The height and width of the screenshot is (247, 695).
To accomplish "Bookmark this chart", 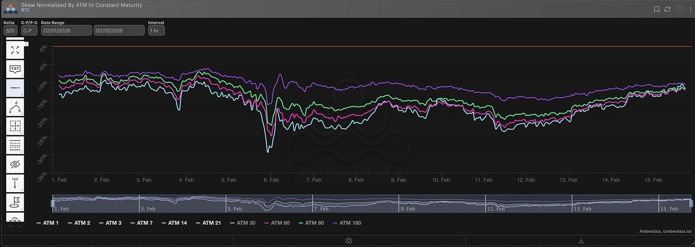I will pos(657,9).
